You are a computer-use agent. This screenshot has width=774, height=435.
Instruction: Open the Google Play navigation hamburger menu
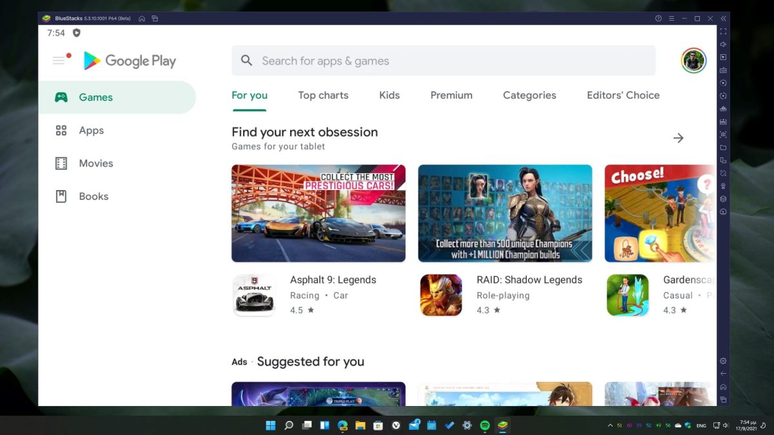(58, 60)
